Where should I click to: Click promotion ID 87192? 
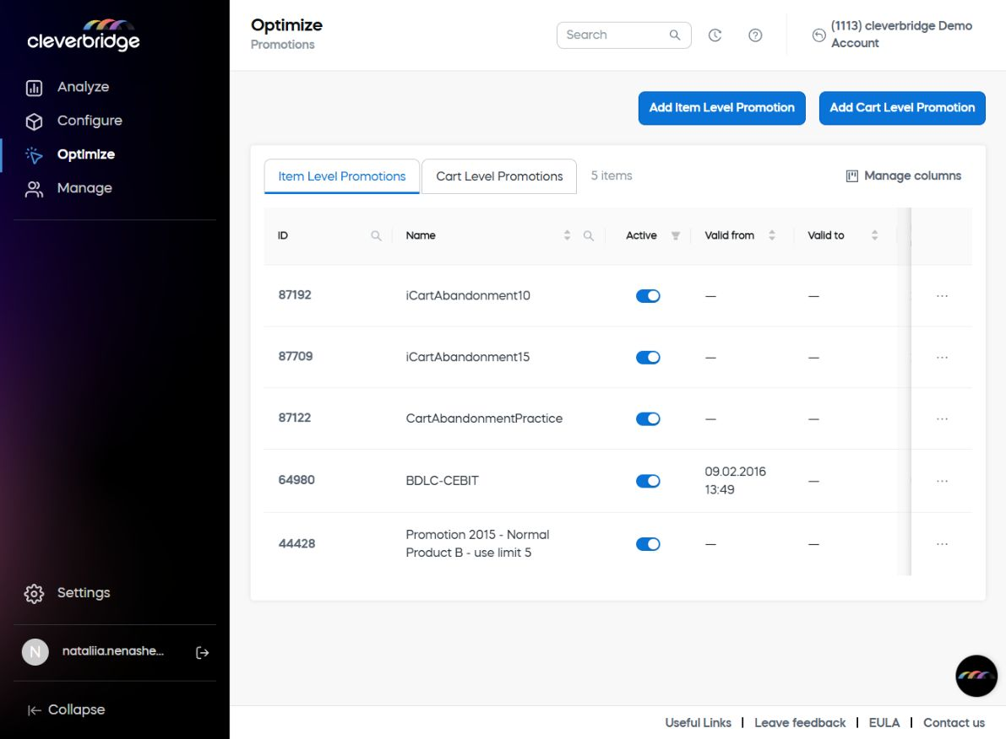[295, 294]
